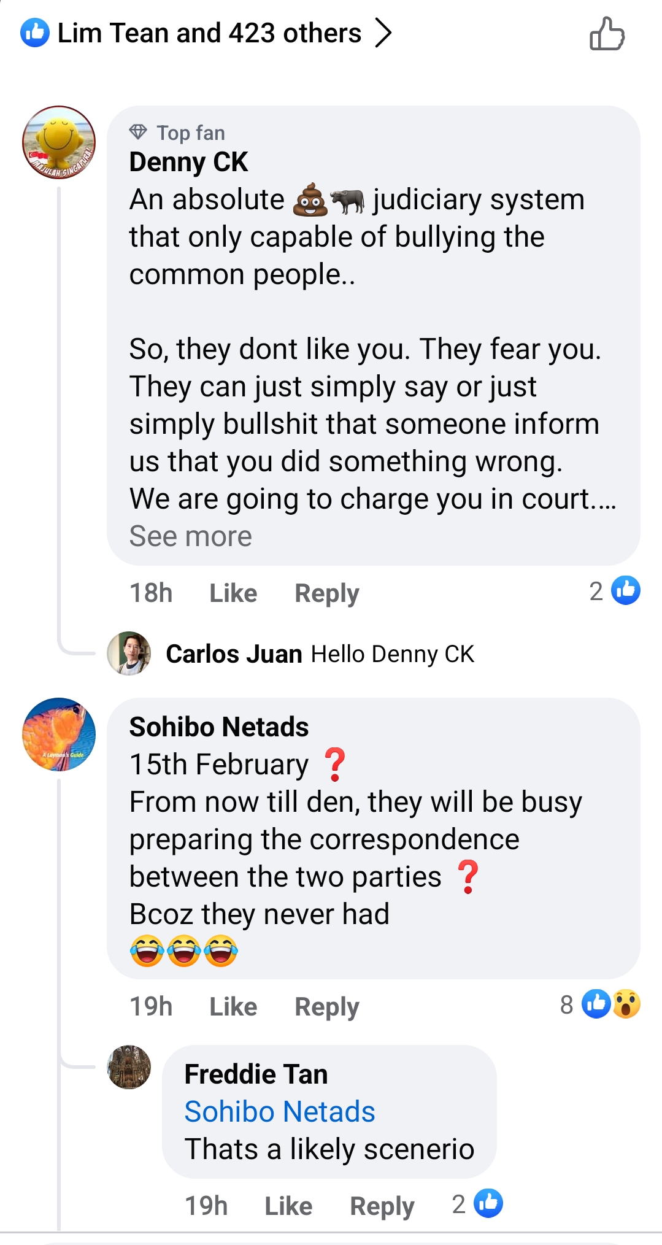Open the blue Sohibo Netads mention link
Viewport: 662px width, 1245px height.
click(x=280, y=1112)
